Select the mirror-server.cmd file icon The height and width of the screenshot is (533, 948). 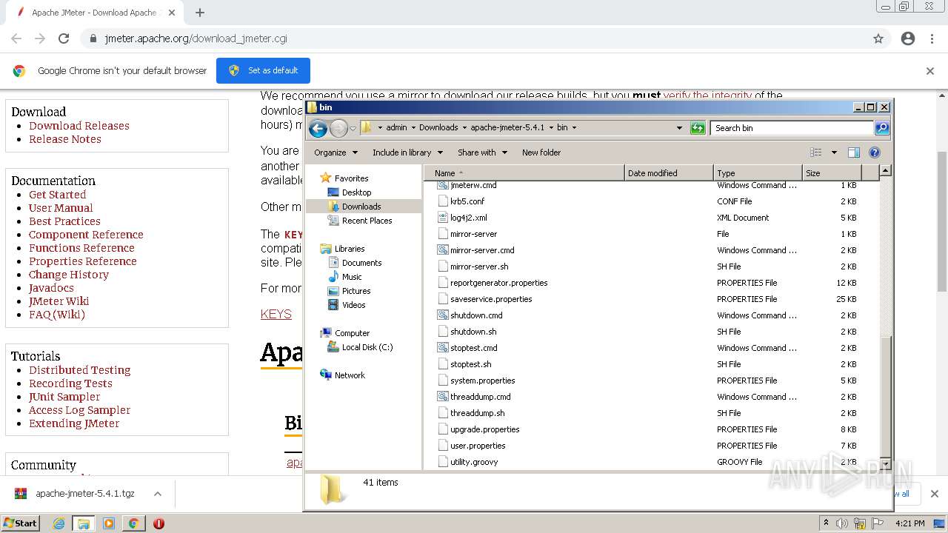(x=443, y=250)
